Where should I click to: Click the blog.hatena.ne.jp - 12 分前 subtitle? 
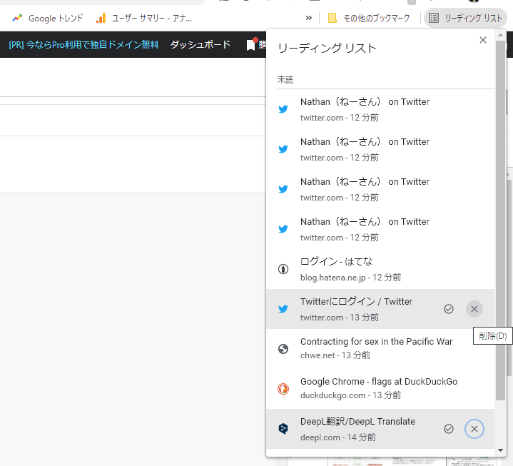pos(350,278)
